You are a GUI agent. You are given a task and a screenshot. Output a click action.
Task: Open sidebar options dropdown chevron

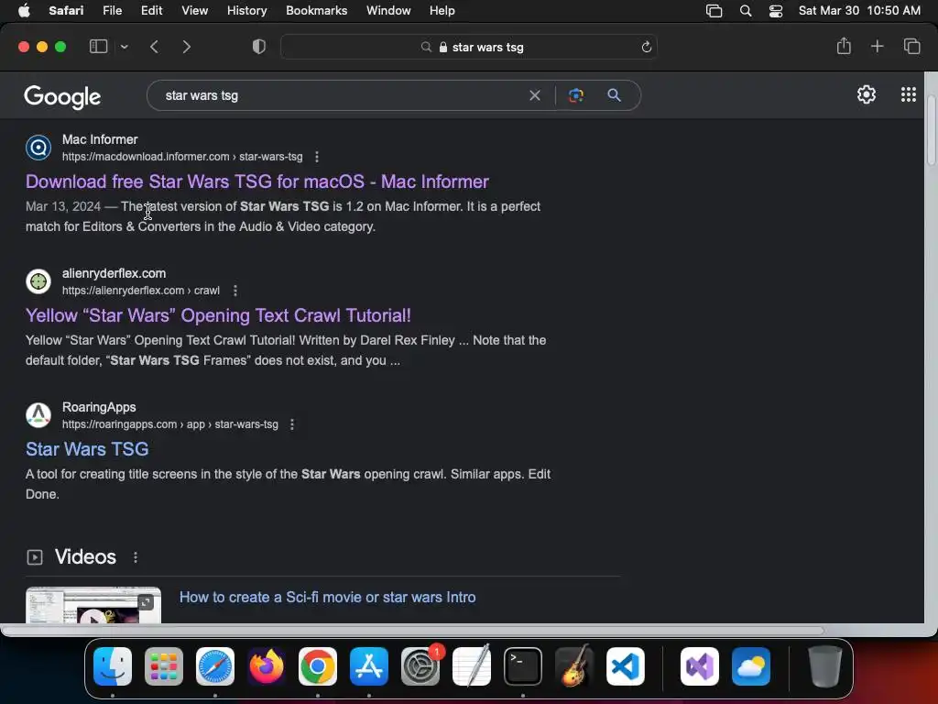click(124, 47)
